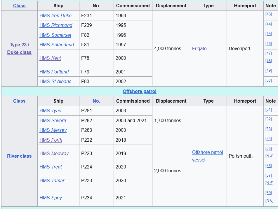Image resolution: width=278 pixels, height=209 pixels.
Task: Click the 1993 commissioned cell
Action: [x=133, y=15]
